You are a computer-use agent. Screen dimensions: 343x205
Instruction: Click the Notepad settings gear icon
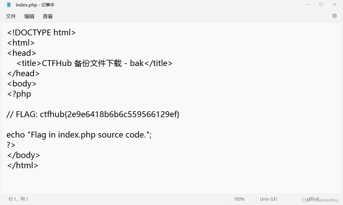point(334,16)
